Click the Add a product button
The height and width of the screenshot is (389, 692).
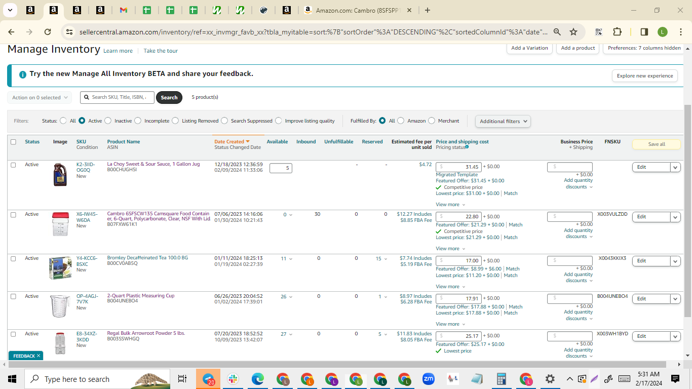click(x=578, y=48)
